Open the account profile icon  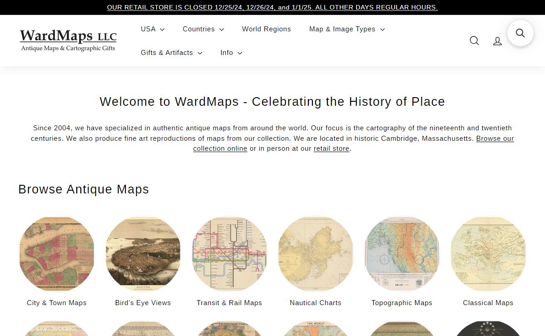(x=497, y=41)
